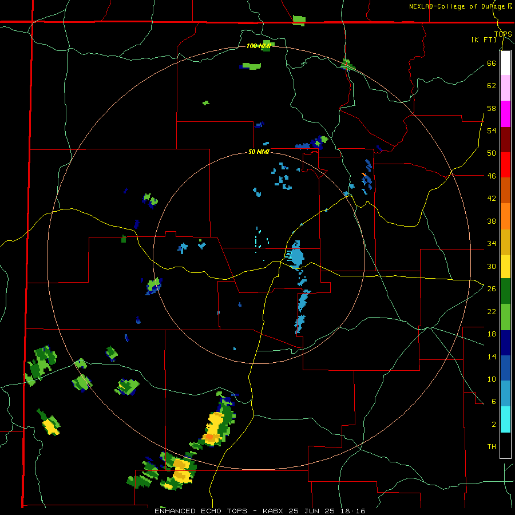This screenshot has width=515, height=515.
Task: Select the magenta swatch in the legend
Action: coord(505,114)
